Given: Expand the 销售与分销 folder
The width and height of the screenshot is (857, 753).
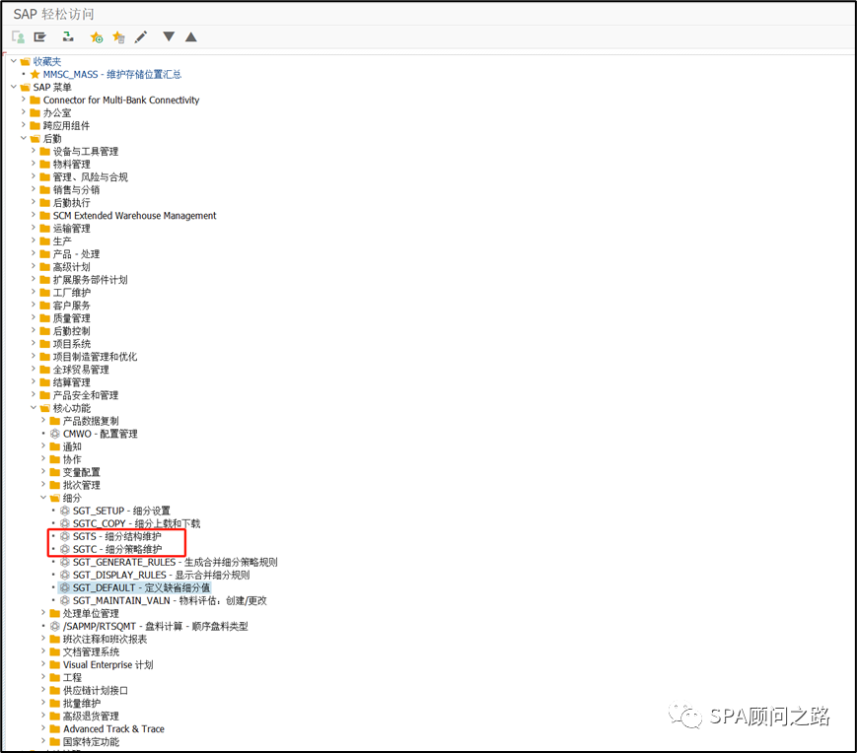Looking at the screenshot, I should coord(34,189).
